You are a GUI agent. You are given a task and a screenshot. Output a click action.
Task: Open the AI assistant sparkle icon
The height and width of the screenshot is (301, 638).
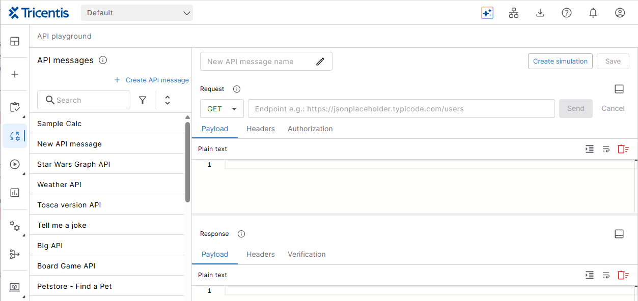coord(487,13)
